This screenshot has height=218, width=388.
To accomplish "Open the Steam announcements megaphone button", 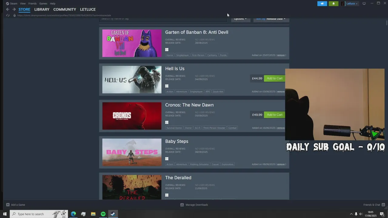I will point(322,4).
